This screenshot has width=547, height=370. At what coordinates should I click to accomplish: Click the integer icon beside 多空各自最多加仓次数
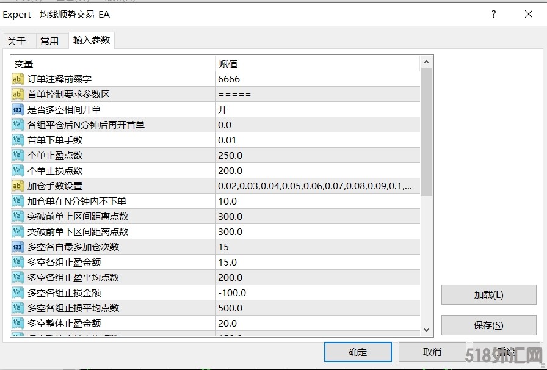tap(18, 247)
